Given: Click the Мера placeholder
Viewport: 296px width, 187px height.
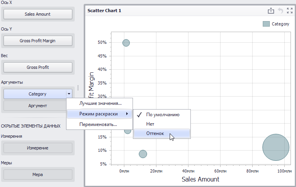Looking at the screenshot, I should [38, 174].
